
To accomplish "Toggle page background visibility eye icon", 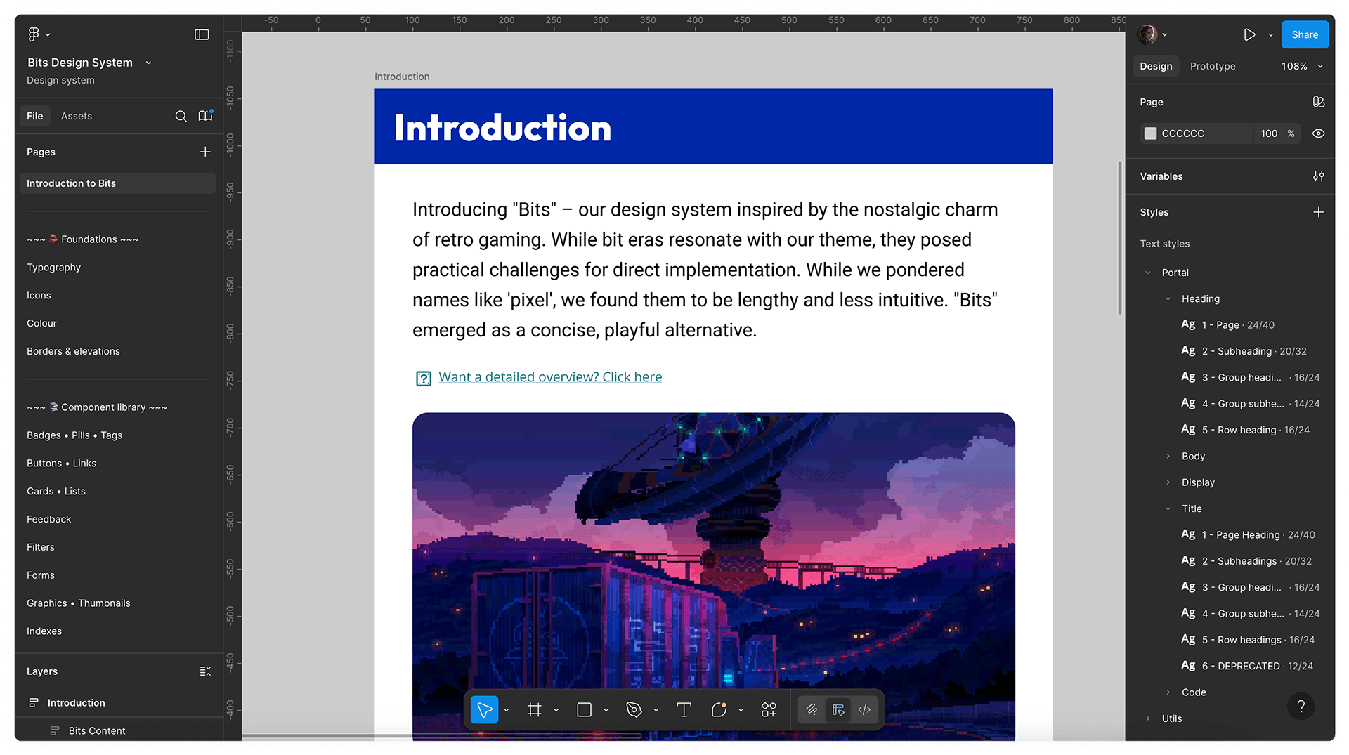I will pyautogui.click(x=1319, y=133).
